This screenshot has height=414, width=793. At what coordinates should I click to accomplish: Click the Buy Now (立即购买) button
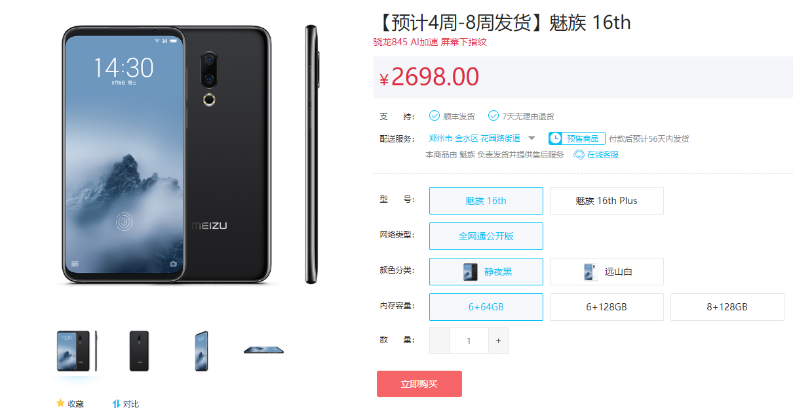[419, 384]
